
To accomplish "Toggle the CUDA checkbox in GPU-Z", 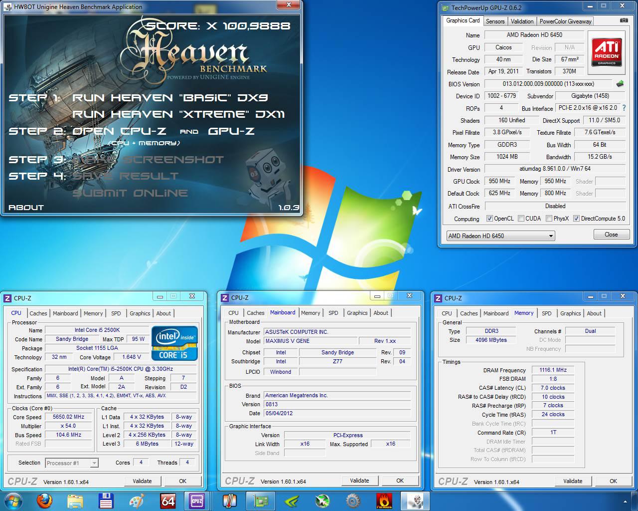I will point(521,218).
